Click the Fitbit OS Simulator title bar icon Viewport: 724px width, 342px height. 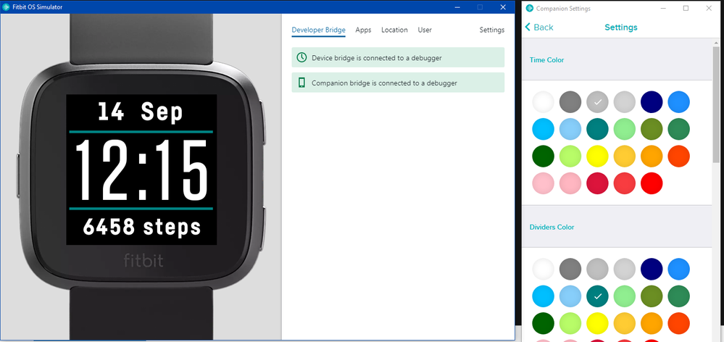[x=6, y=7]
